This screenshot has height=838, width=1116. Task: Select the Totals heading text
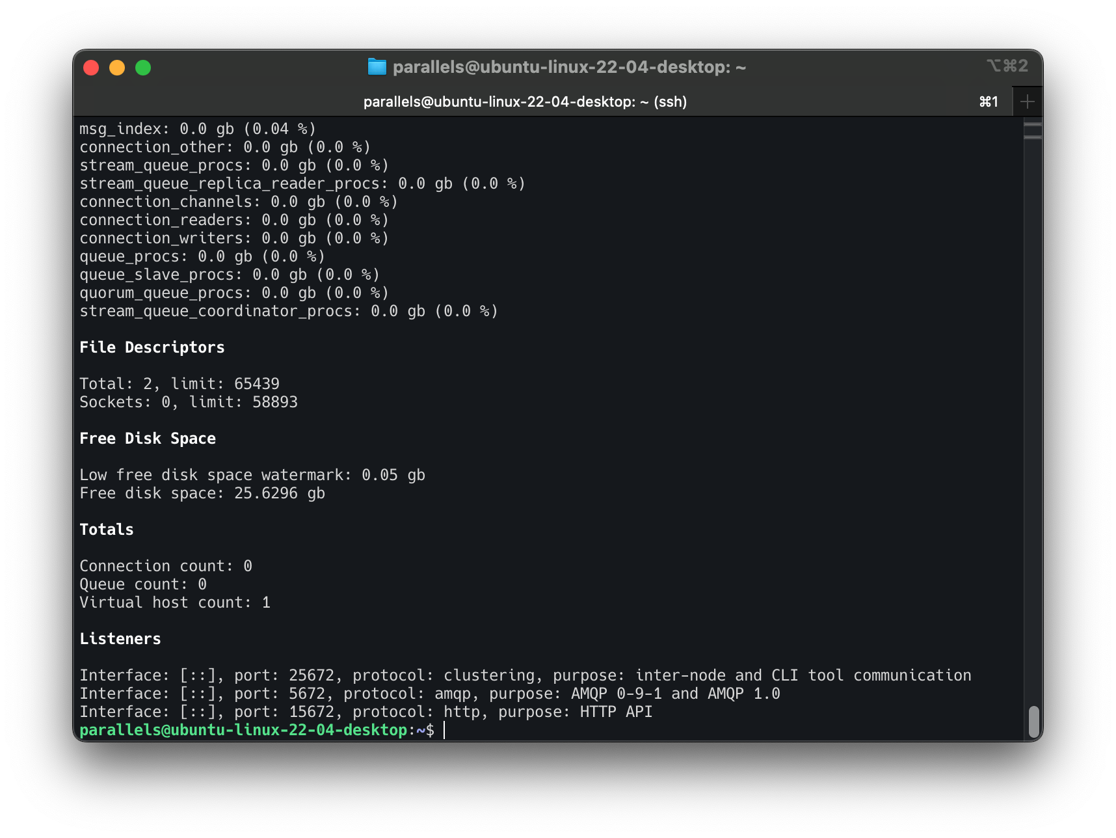pyautogui.click(x=106, y=529)
